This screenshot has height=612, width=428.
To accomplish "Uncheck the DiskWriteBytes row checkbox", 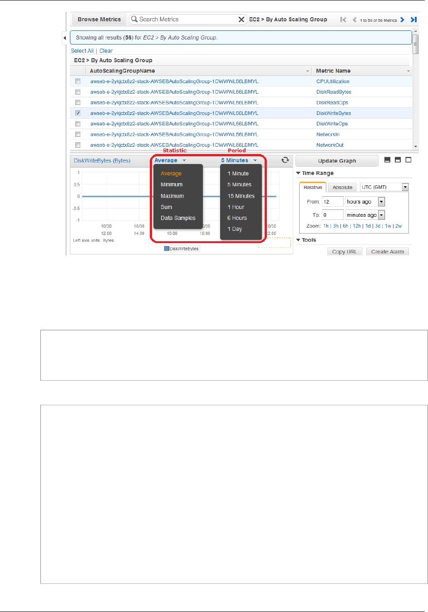I will click(x=78, y=113).
